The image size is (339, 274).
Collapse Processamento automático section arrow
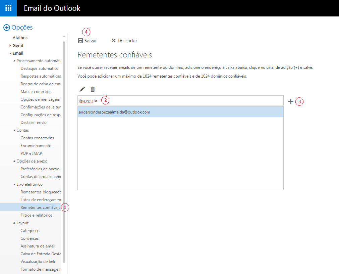(x=14, y=61)
